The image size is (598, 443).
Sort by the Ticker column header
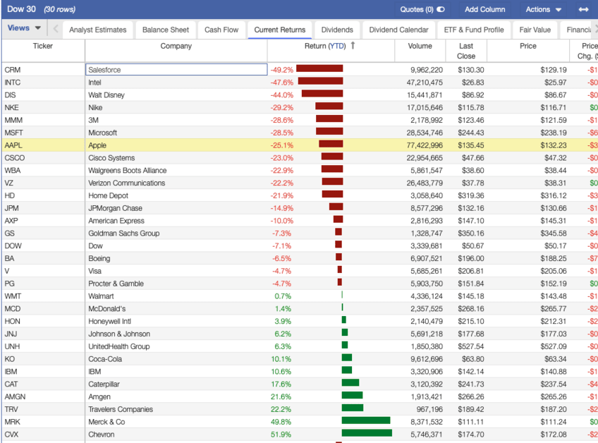[43, 46]
